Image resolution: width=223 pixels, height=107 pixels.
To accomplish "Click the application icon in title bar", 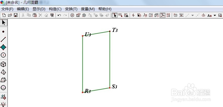I will (x=3, y=3).
